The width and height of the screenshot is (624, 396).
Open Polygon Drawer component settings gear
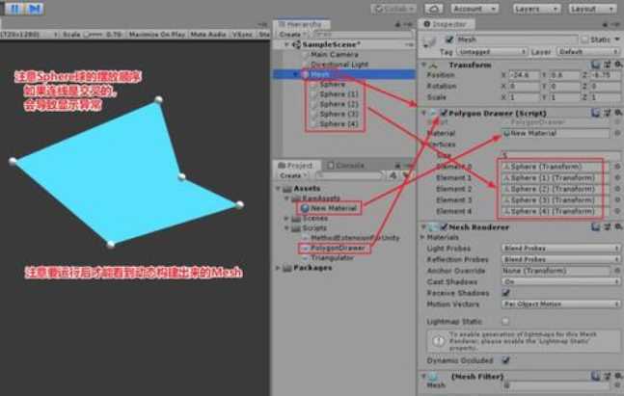pos(616,111)
